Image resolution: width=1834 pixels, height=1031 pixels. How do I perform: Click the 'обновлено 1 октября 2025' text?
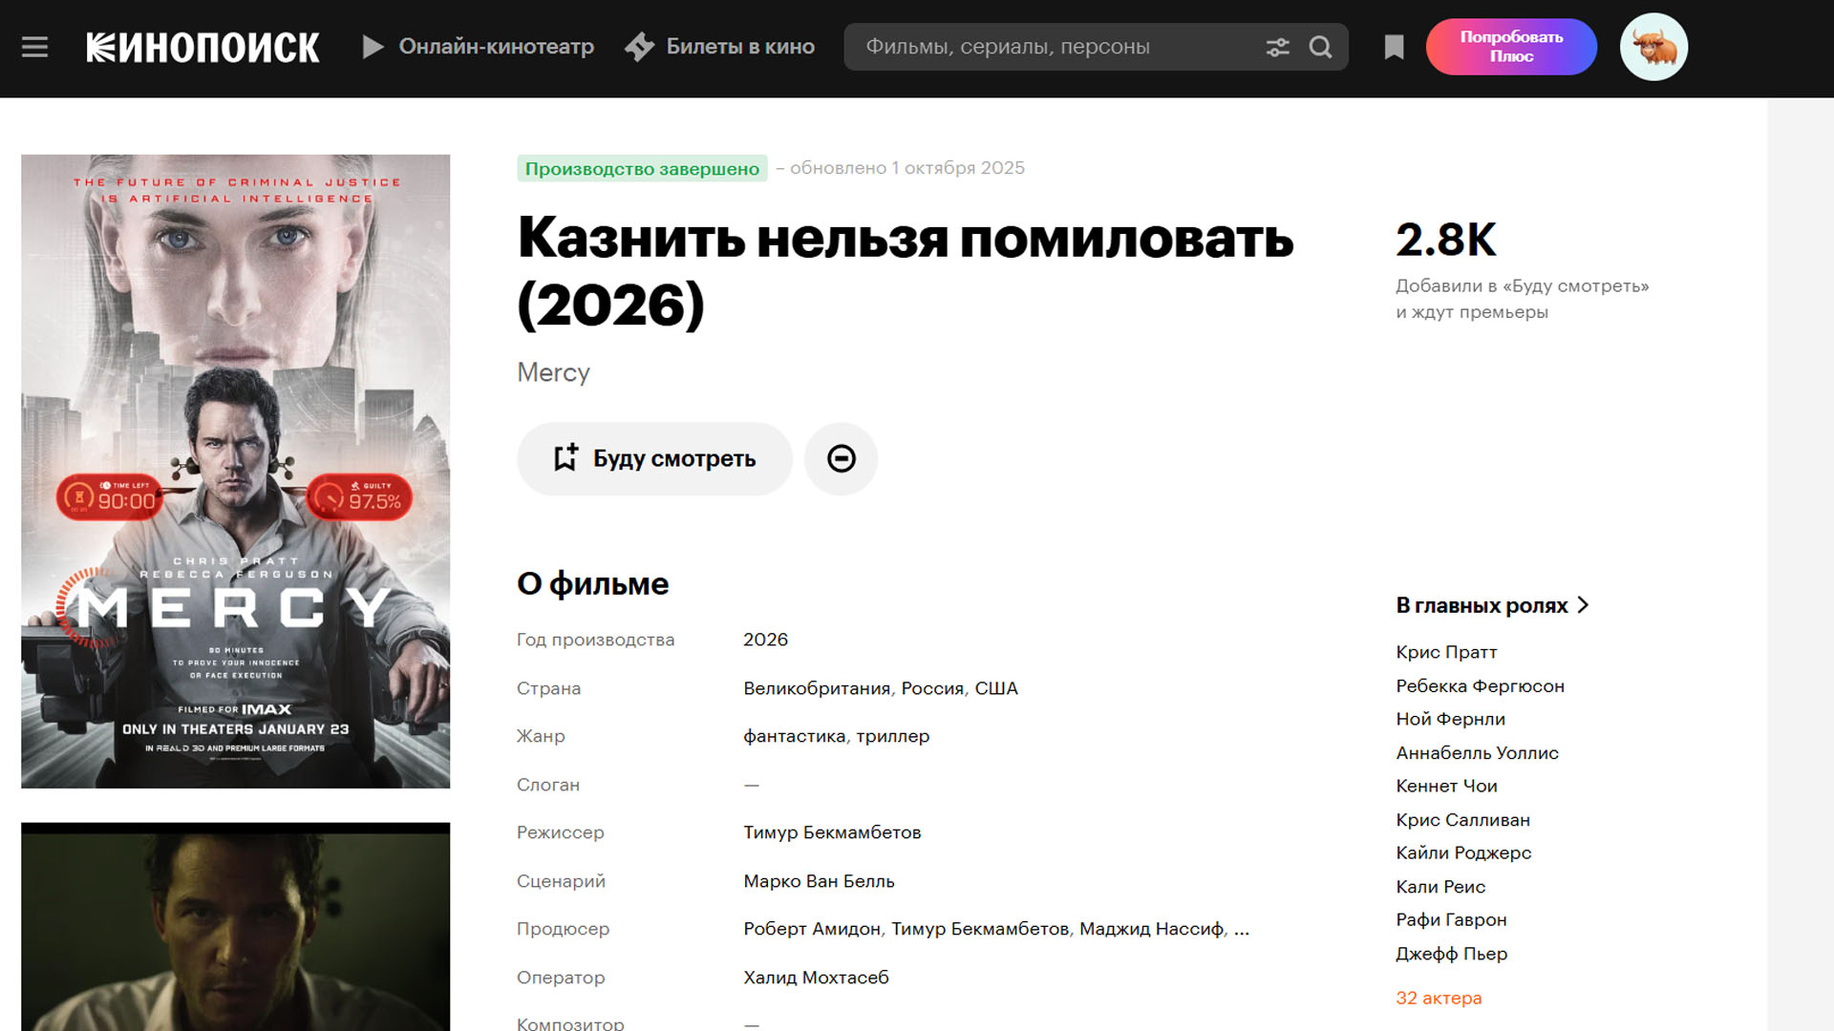click(x=906, y=168)
